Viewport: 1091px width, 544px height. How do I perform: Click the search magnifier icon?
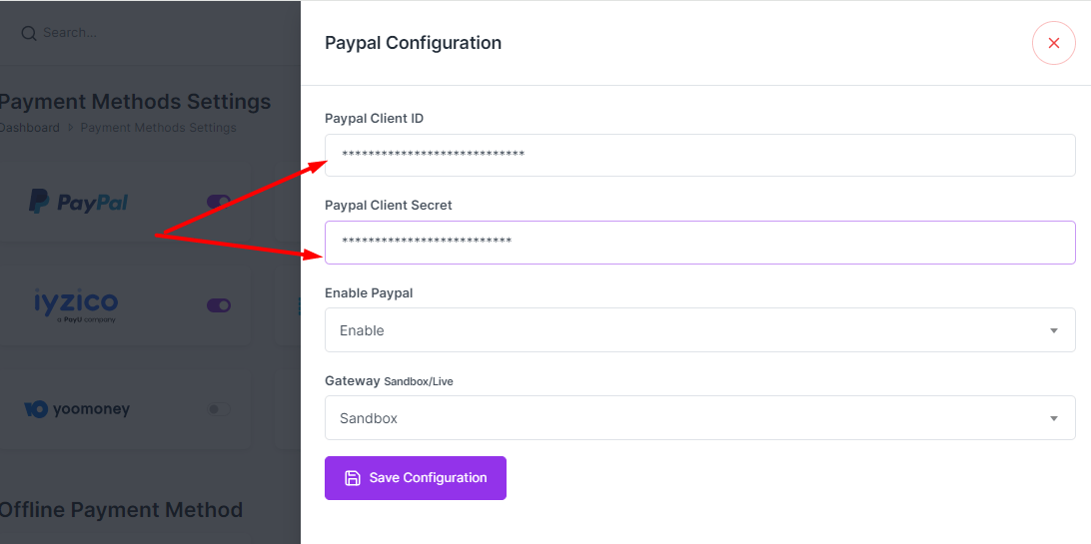[29, 33]
